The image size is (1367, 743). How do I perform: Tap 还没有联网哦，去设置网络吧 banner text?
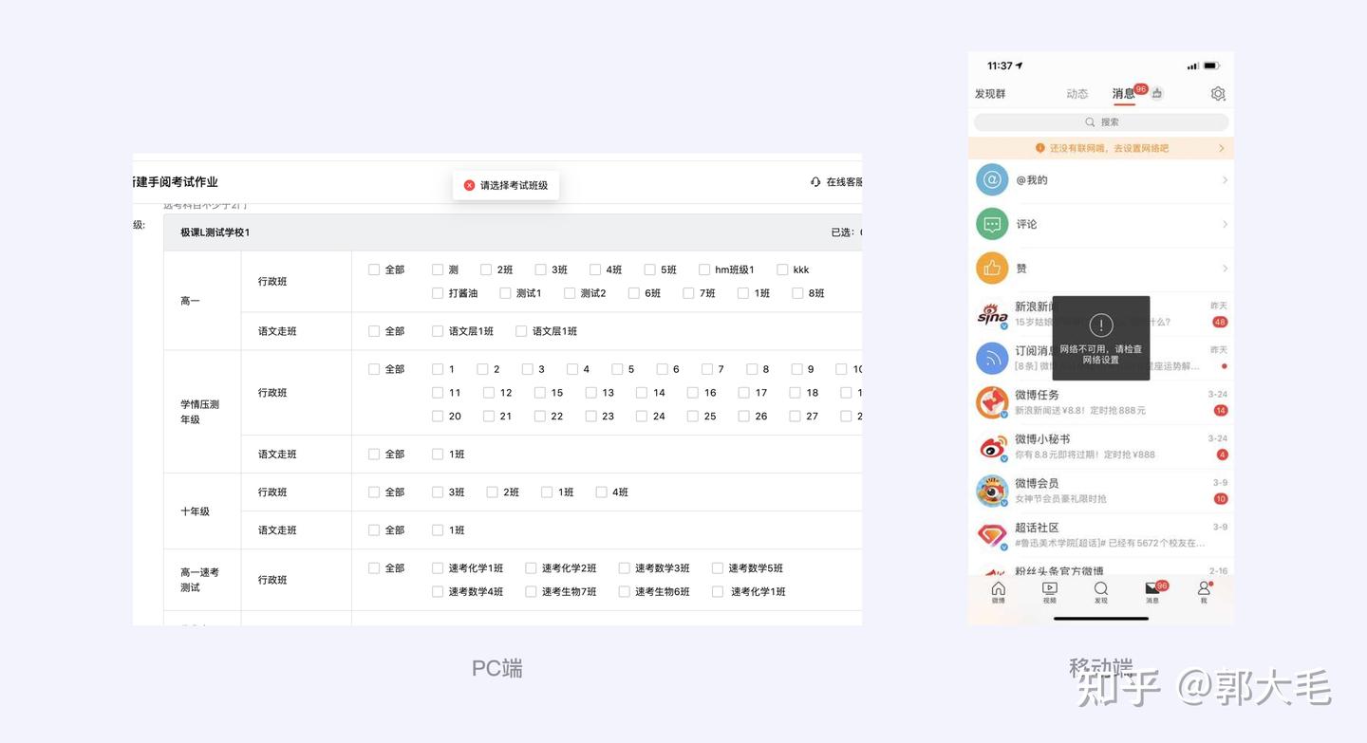coord(1109,148)
